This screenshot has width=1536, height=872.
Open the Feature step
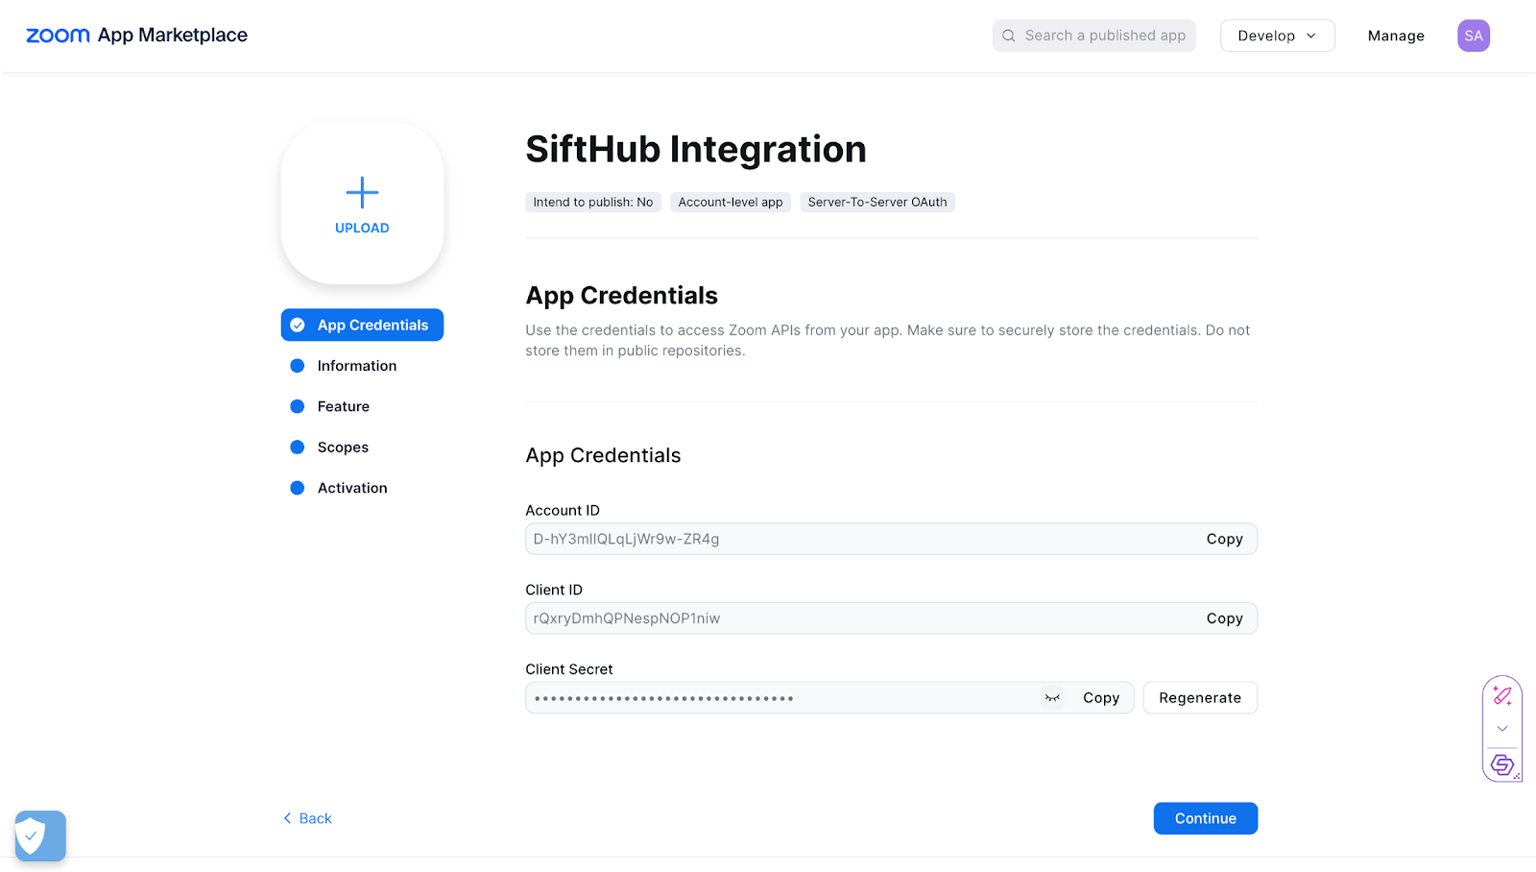343,407
